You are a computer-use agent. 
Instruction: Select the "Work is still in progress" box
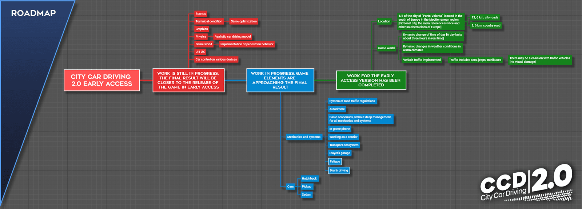(188, 80)
